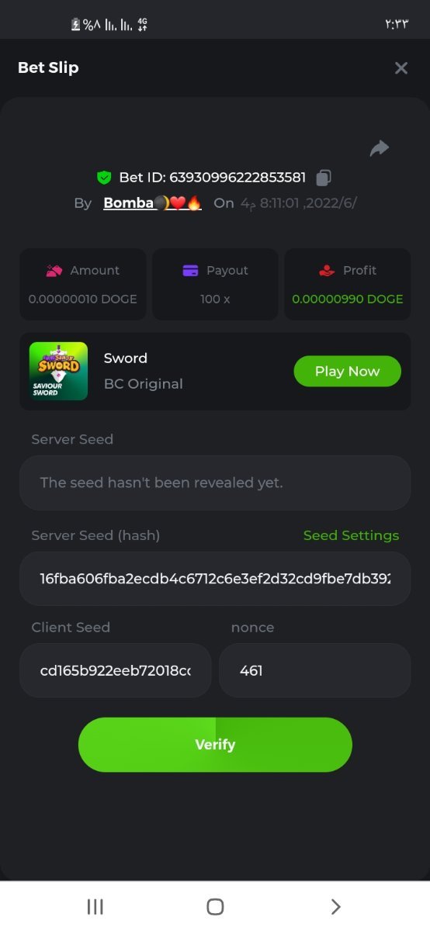The image size is (430, 931).
Task: Select the nonce field showing 461
Action: [x=315, y=670]
